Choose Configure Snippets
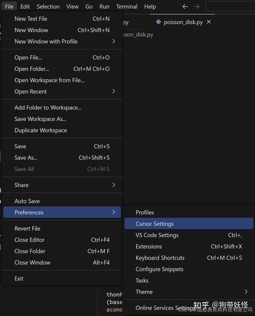The height and width of the screenshot is (316, 255). (189, 269)
